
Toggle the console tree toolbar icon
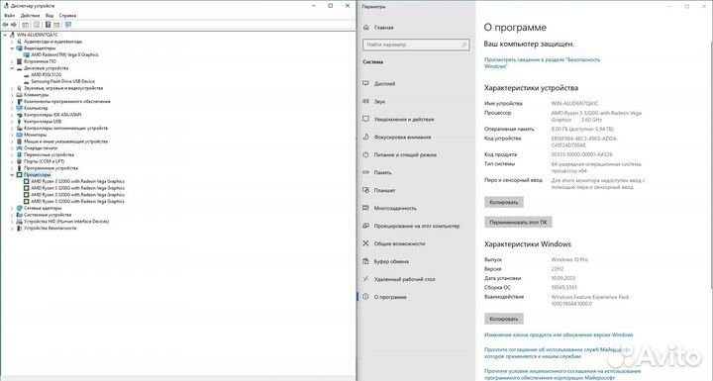tap(25, 25)
